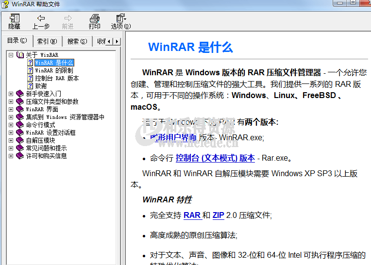
Task: Select the 许可和购买信息 tree label
Action: tap(47, 156)
